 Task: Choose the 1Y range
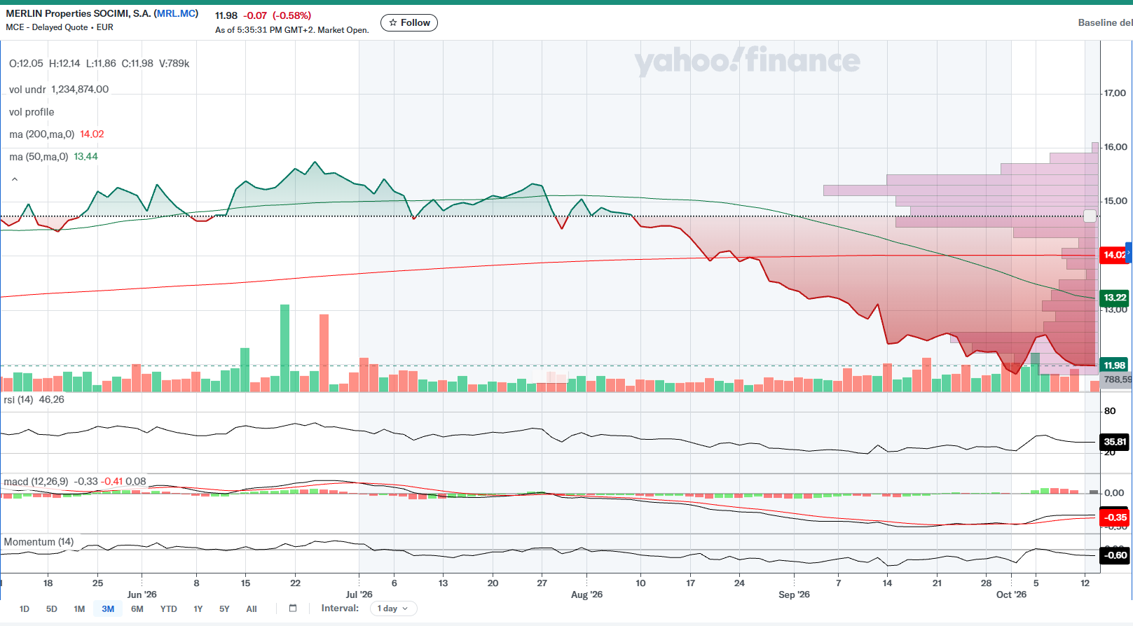[198, 609]
